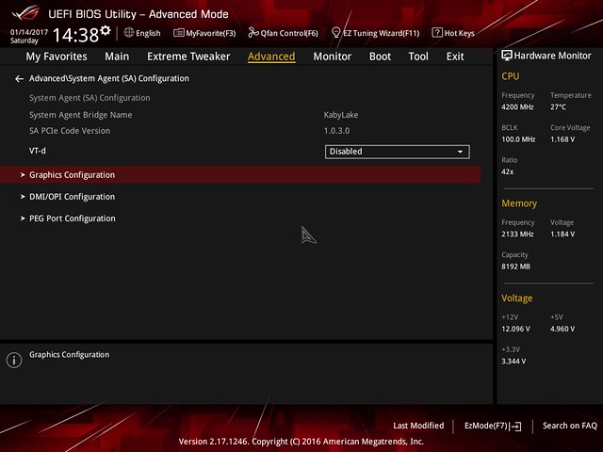Expand Graphics Configuration submenu
The image size is (603, 452).
click(72, 175)
